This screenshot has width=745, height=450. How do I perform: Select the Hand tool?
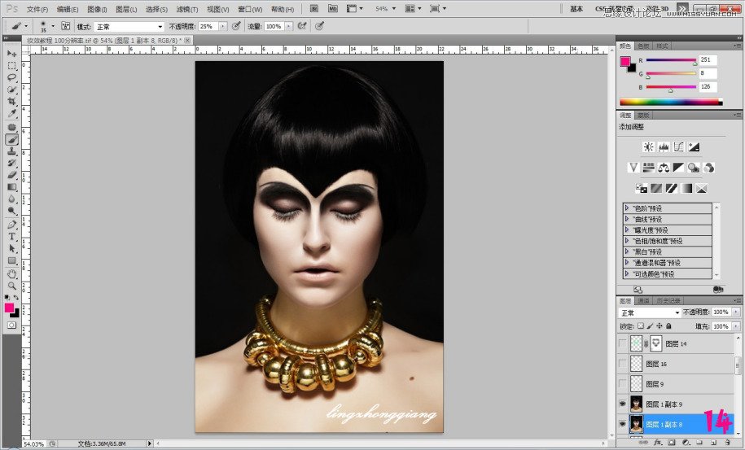12,273
